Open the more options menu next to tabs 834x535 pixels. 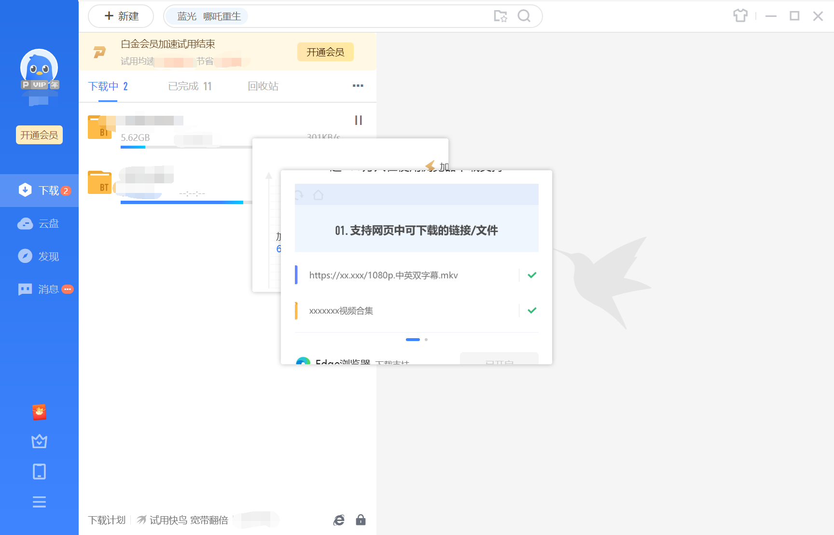(358, 86)
